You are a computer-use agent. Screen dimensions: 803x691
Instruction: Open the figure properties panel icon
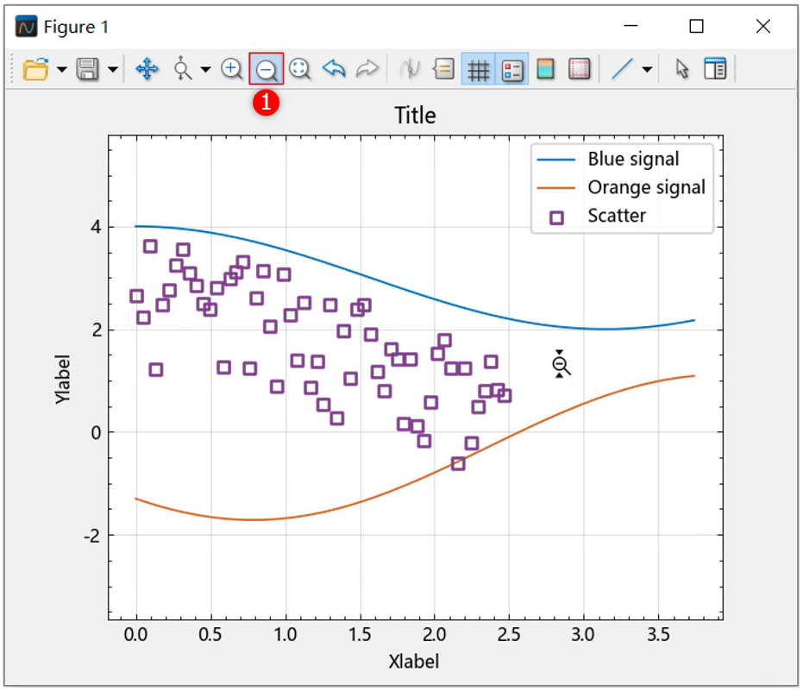click(x=715, y=70)
